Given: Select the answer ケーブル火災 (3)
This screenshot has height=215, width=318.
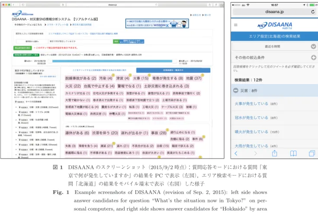Looking at the screenshot, I should pyautogui.click(x=172, y=107).
